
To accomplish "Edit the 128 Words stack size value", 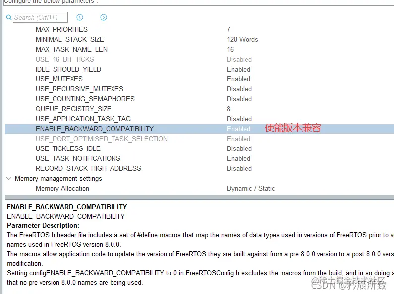I will point(242,39).
